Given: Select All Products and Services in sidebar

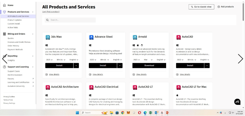Looking at the screenshot, I should (x=18, y=16).
